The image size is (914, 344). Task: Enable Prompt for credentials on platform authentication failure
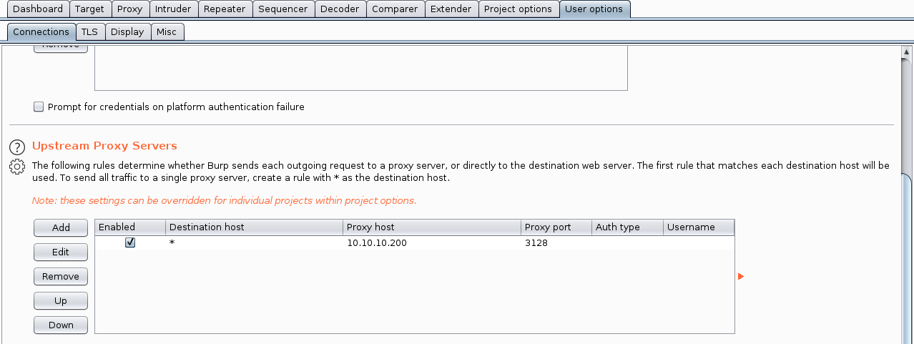[39, 107]
